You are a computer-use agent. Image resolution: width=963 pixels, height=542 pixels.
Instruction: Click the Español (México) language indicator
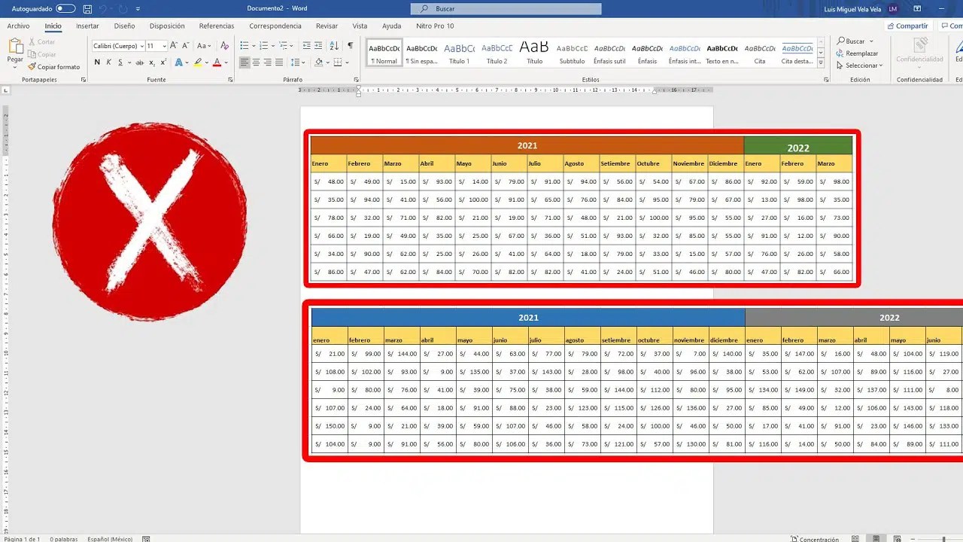coord(110,539)
